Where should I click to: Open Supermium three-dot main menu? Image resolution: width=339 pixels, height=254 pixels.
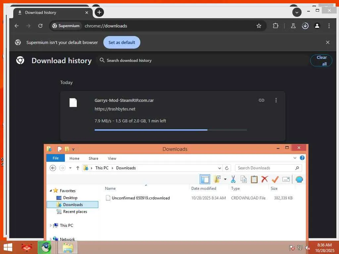pyautogui.click(x=329, y=26)
